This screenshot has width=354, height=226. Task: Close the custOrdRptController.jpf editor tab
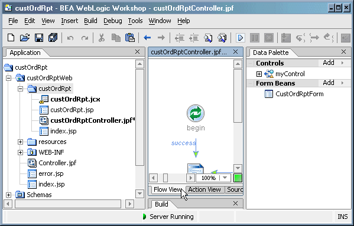235,52
